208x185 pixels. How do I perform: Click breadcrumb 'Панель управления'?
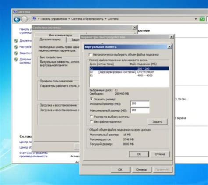pos(54,19)
